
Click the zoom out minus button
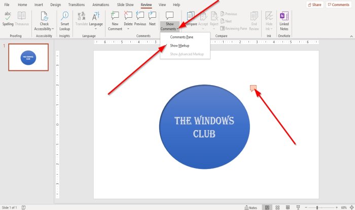(306, 207)
